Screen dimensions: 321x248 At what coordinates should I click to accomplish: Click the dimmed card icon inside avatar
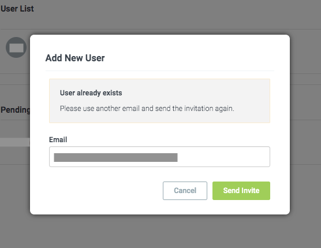tap(16, 48)
